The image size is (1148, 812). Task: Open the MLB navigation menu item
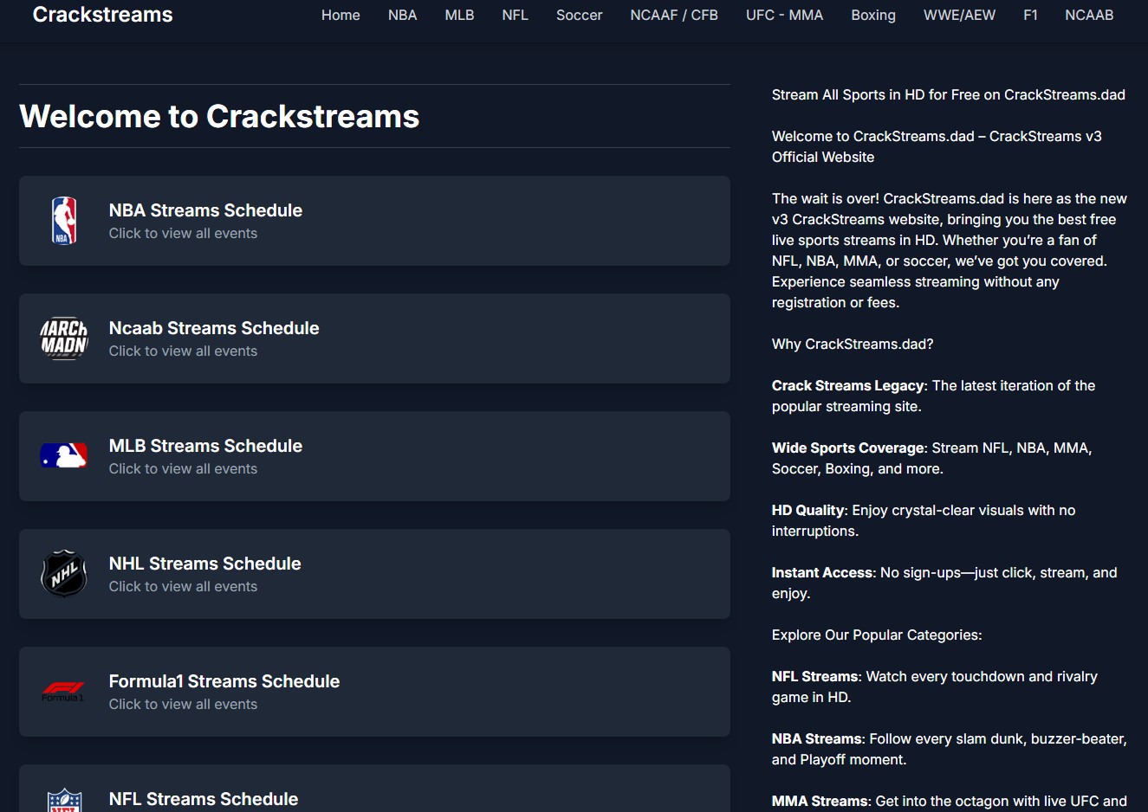pyautogui.click(x=459, y=15)
